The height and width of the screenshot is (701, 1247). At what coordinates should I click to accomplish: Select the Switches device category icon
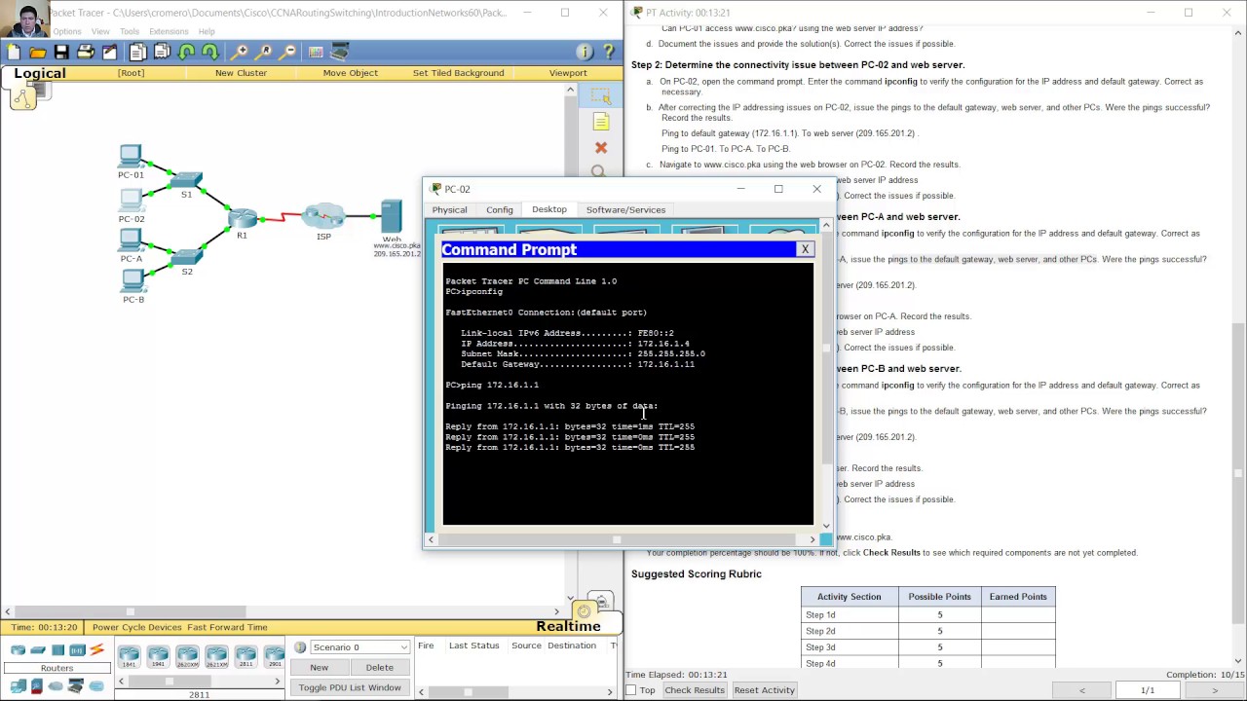coord(38,650)
